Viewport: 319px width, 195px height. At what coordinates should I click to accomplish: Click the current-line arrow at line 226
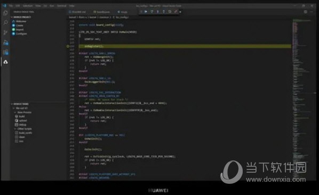[68, 46]
